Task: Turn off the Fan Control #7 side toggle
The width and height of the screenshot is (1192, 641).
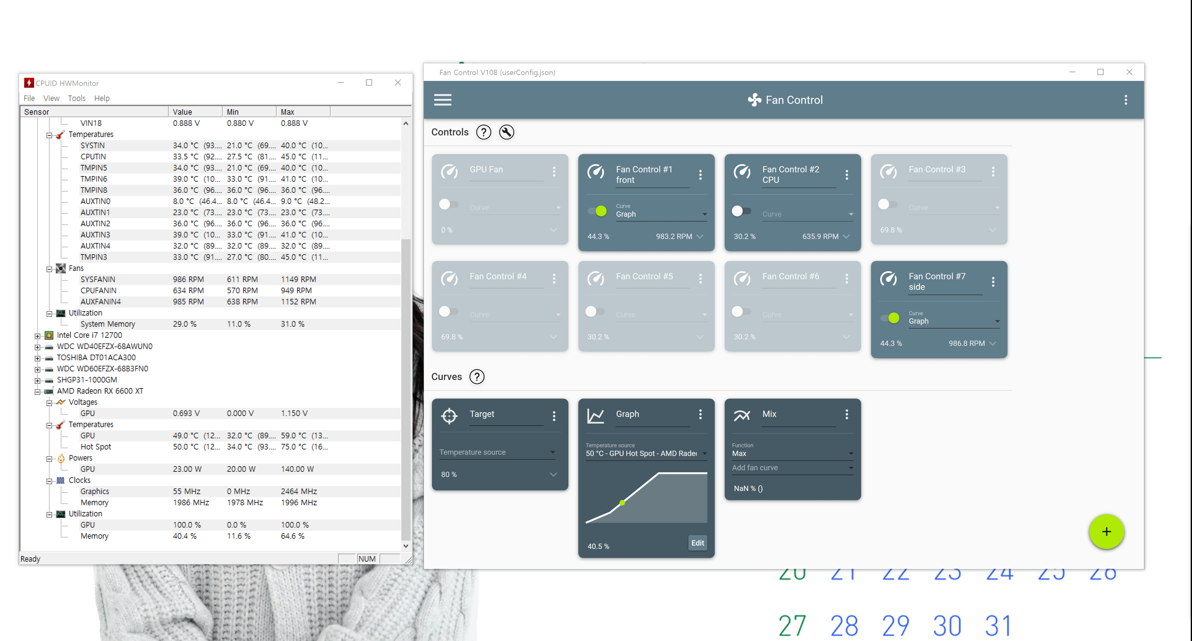Action: pos(890,318)
